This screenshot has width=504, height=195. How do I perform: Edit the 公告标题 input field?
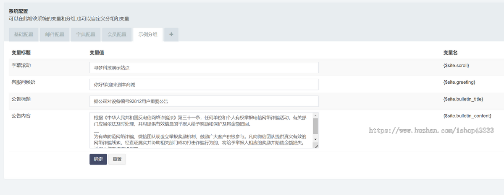pyautogui.click(x=204, y=101)
